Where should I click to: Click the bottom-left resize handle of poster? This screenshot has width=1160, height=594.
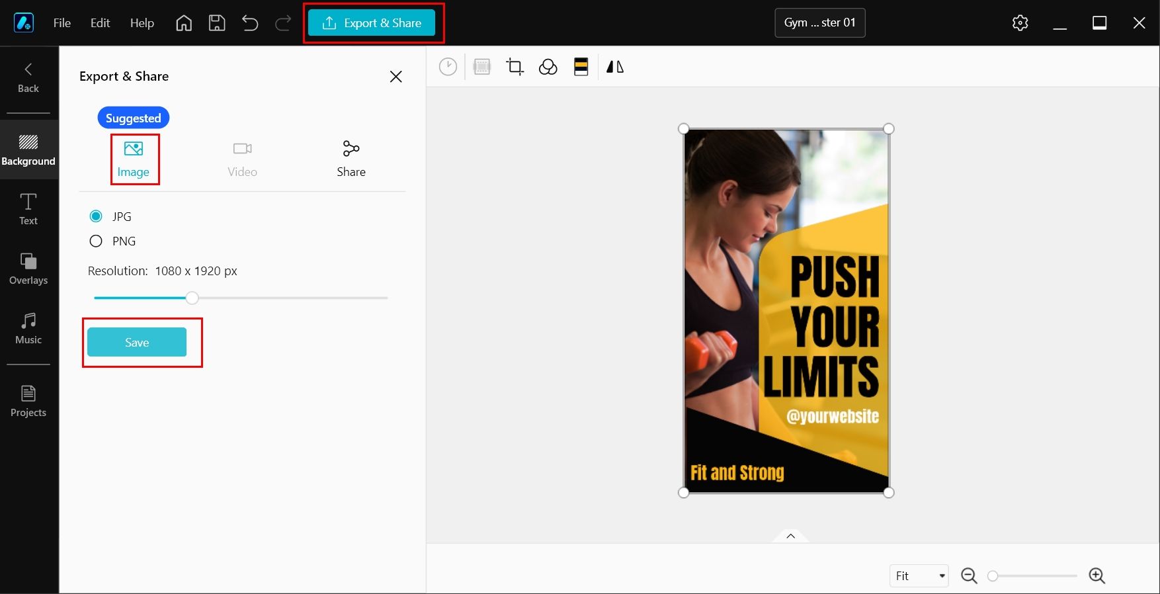click(x=684, y=493)
